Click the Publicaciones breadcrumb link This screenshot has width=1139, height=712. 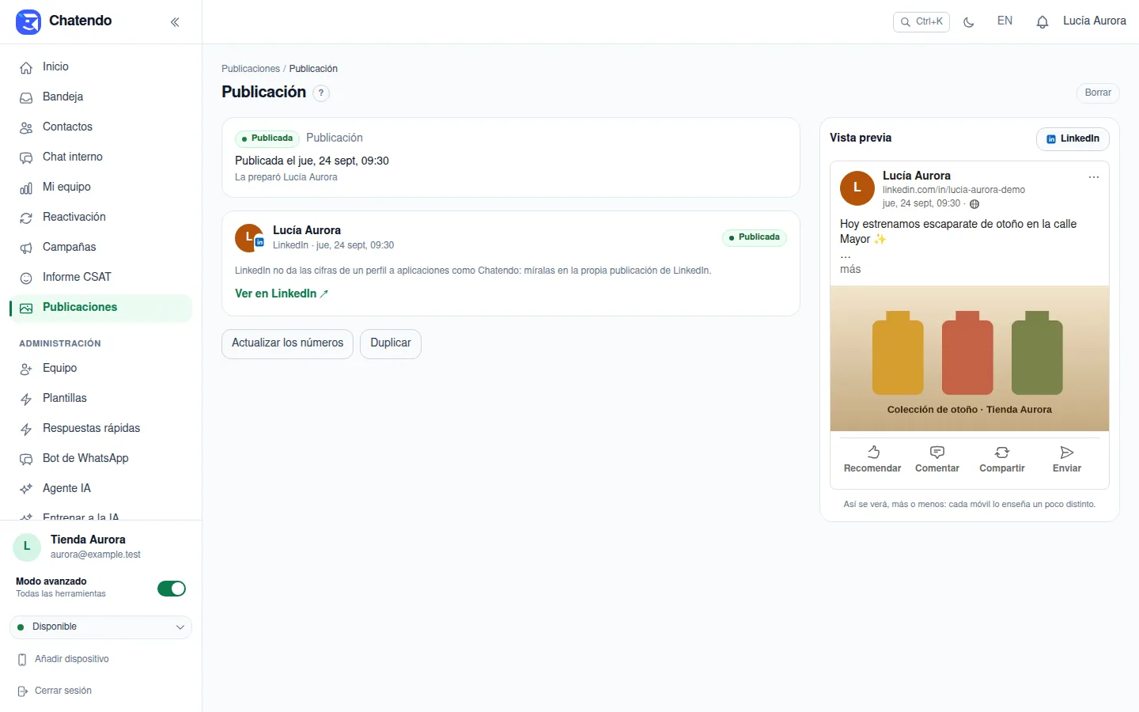(251, 69)
